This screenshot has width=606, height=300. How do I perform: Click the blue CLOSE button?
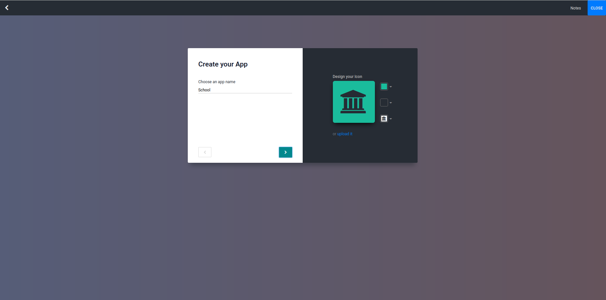[596, 8]
